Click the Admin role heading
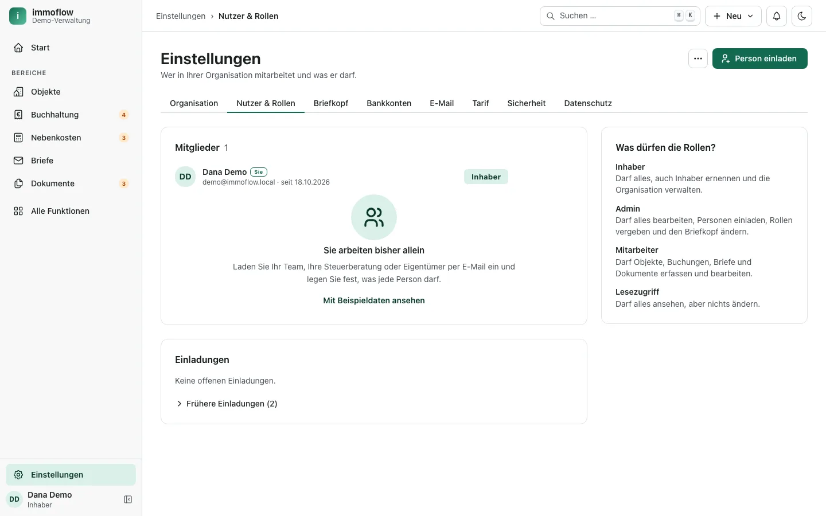Screen dimensions: 826x516 pyautogui.click(x=628, y=209)
